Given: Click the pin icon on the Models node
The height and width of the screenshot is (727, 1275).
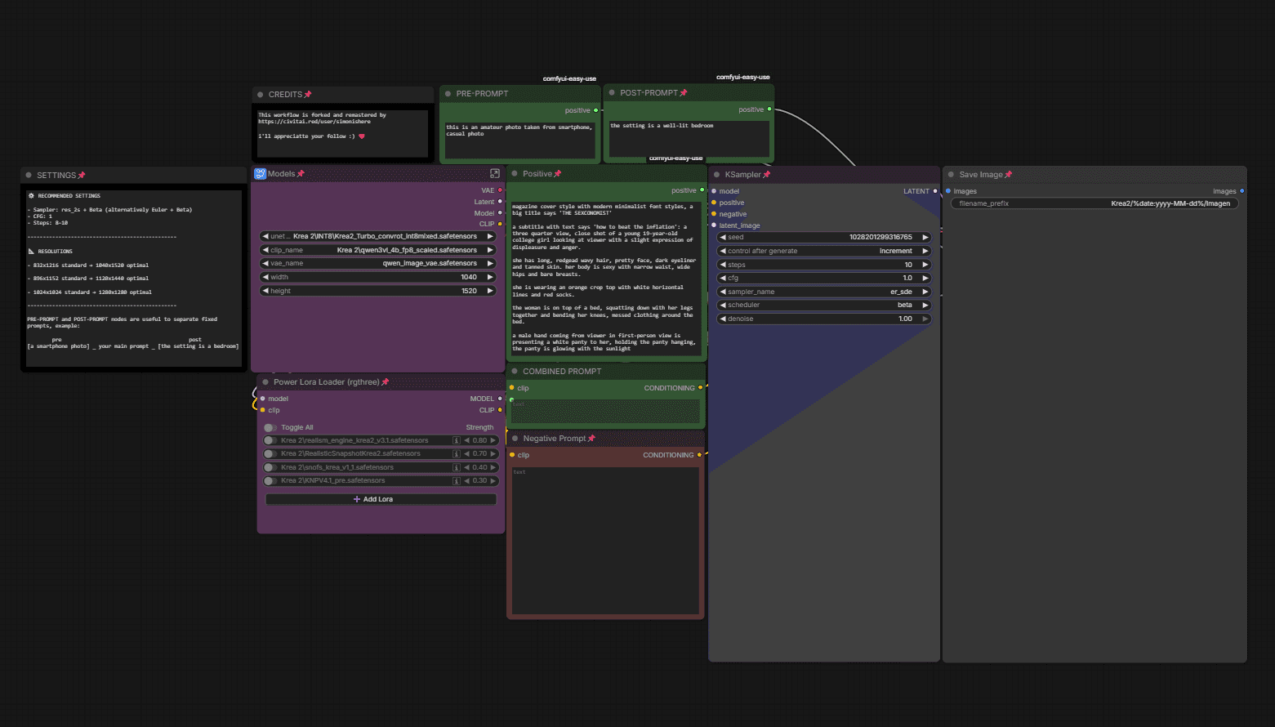Looking at the screenshot, I should point(301,174).
